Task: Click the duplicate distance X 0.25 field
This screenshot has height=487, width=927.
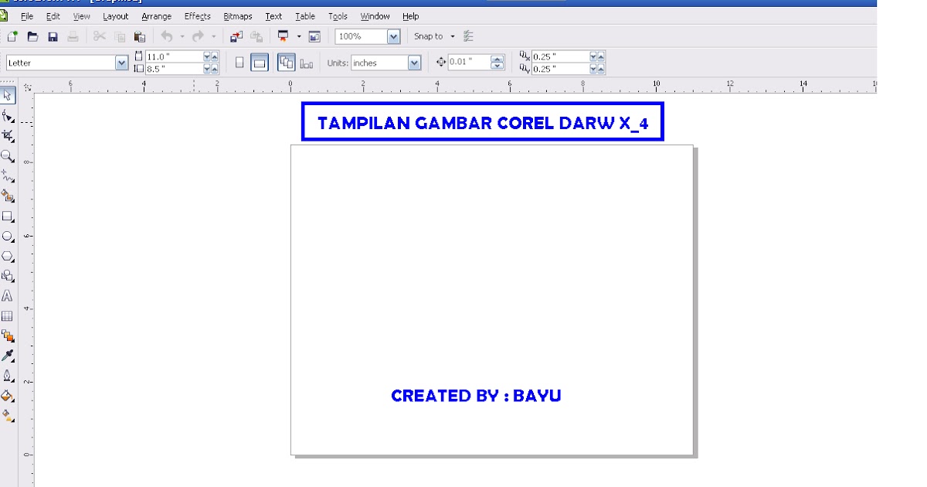Action: (560, 56)
